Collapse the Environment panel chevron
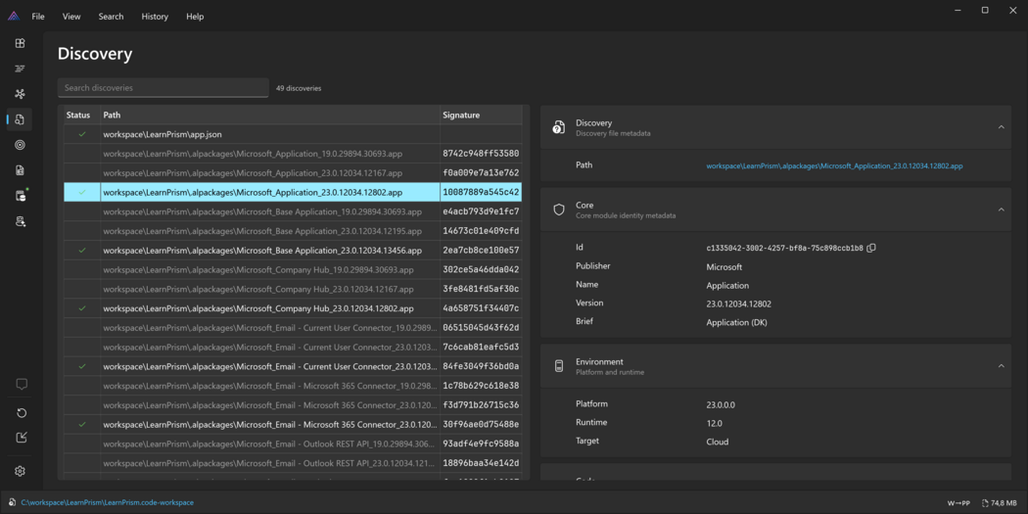This screenshot has width=1028, height=514. [x=1001, y=366]
